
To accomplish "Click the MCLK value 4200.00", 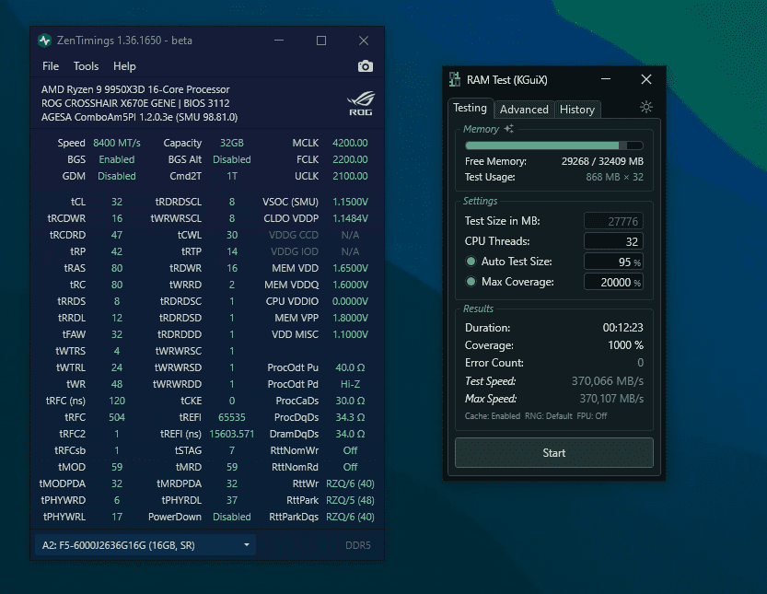I will (350, 143).
